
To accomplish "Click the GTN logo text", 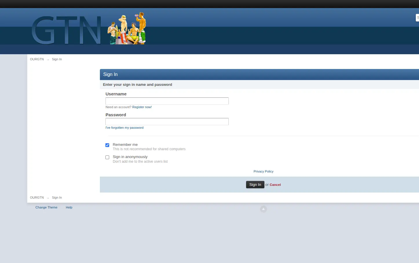I will 66,30.
